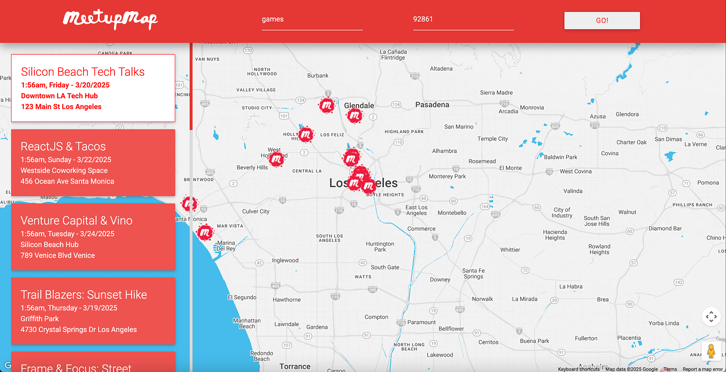Click the Street View pegman icon
Screen dimensions: 726x372
point(711,351)
